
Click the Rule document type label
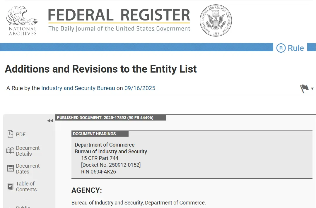pyautogui.click(x=295, y=48)
